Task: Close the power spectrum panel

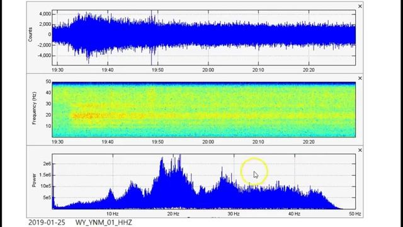Action: pyautogui.click(x=360, y=150)
